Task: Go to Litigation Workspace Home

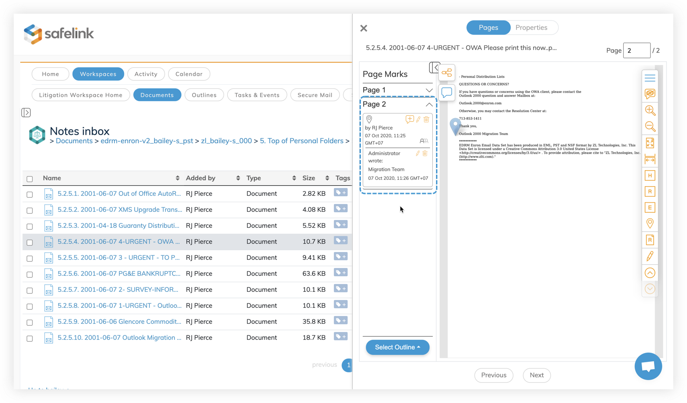Action: (x=81, y=95)
